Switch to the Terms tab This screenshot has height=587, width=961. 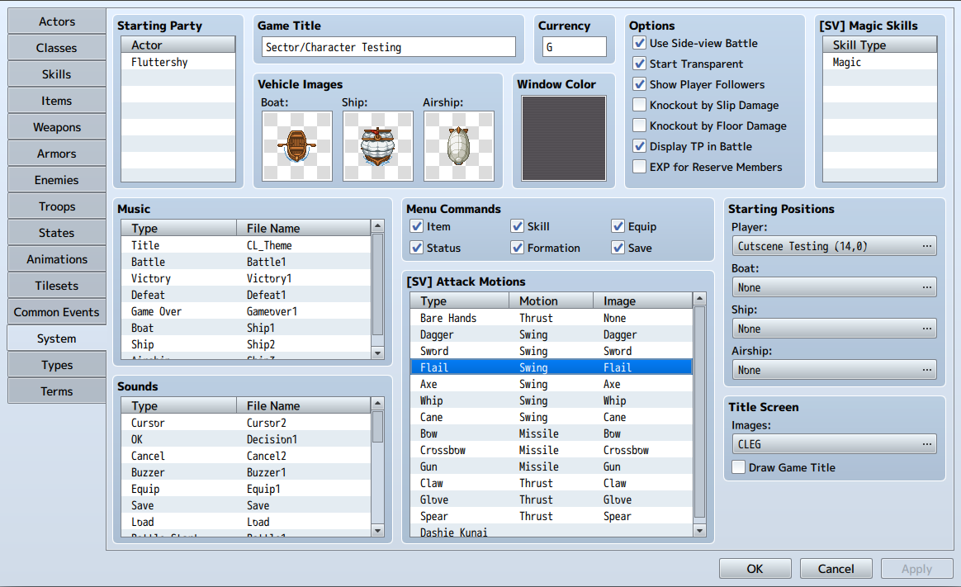click(x=56, y=391)
